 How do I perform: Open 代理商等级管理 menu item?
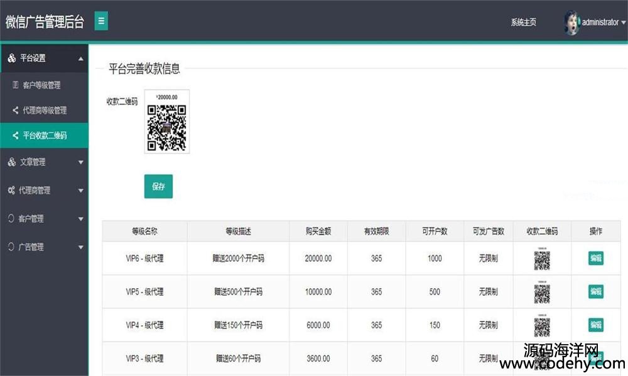pos(45,110)
